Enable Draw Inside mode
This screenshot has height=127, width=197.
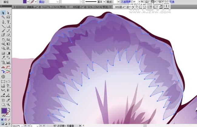(x=9, y=124)
